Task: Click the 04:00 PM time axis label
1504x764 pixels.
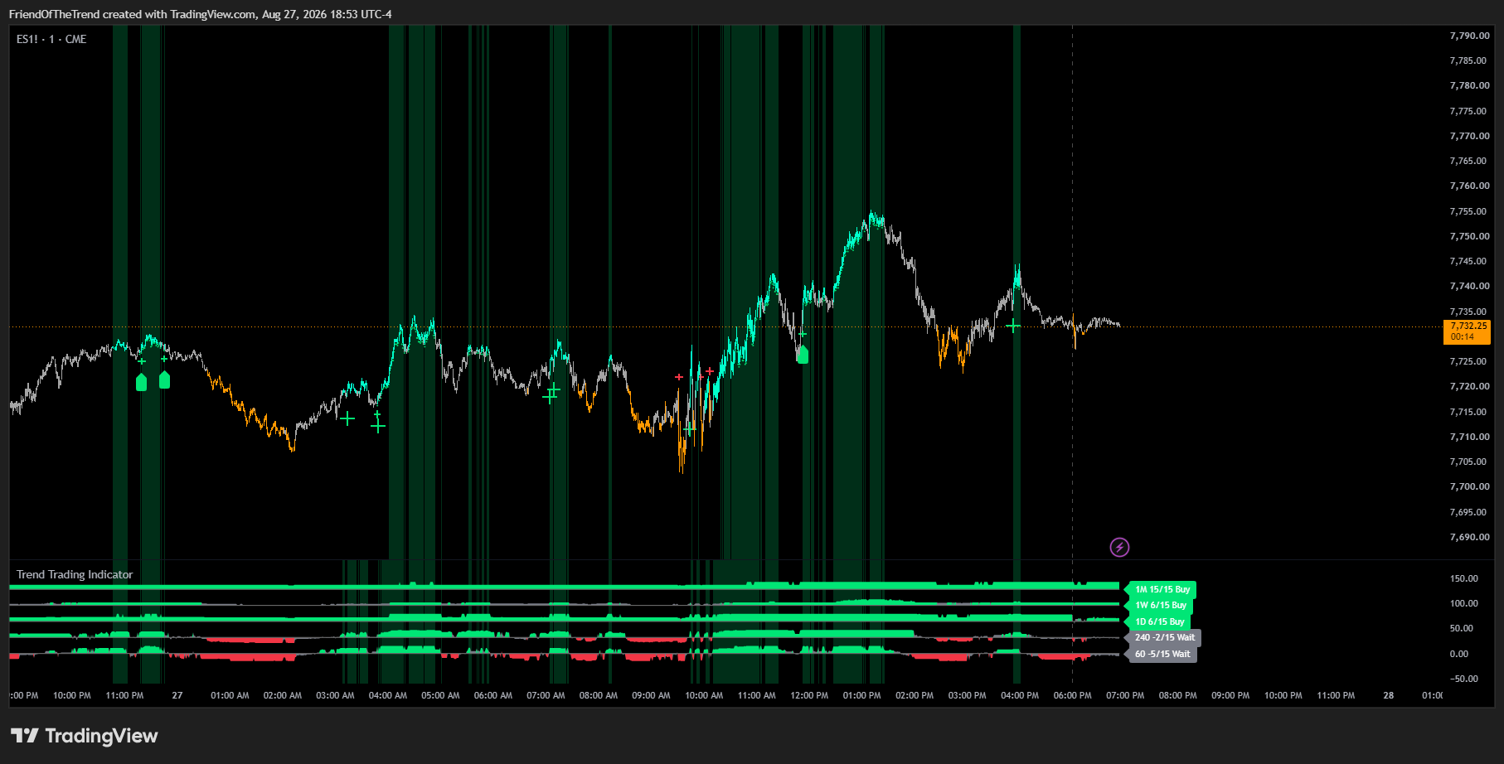Action: [x=1020, y=695]
